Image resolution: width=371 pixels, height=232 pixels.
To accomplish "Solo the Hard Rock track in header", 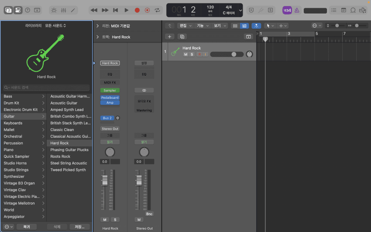I will (x=192, y=54).
